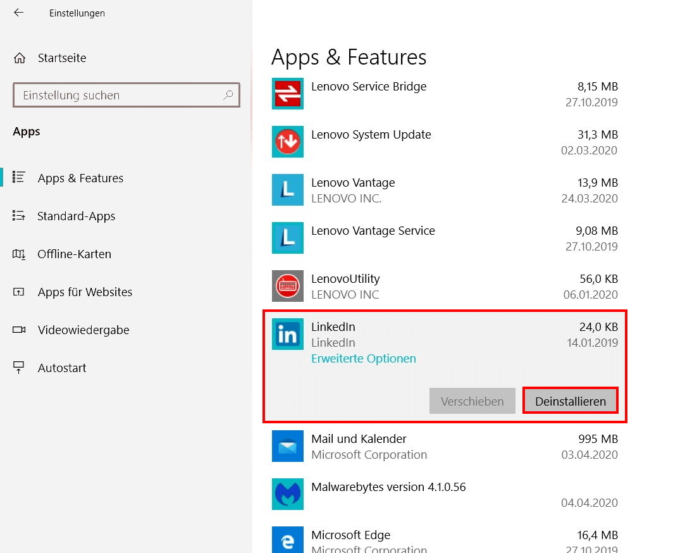Click the Lenovo Vantage Service app icon
The image size is (673, 553).
click(288, 238)
